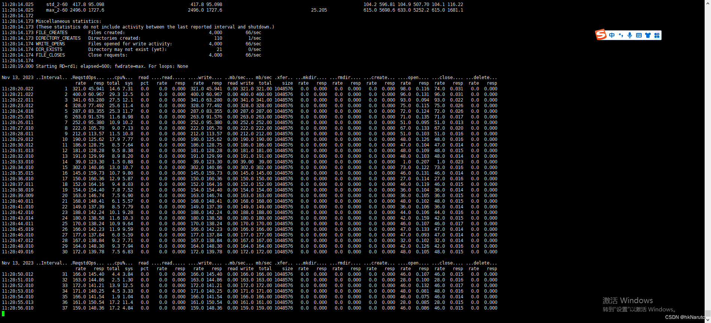Select the "WRITE_OPENS" statistic label

pos(50,44)
